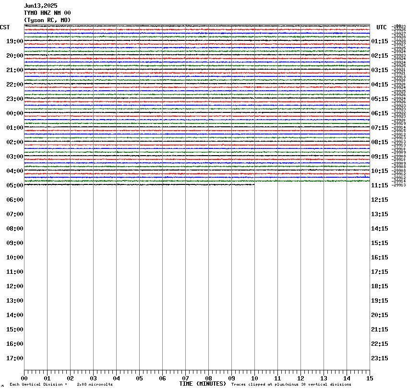Viewport: 408px width, 391px height.
Task: Select the CST time label 23:00
Action: 15,98
